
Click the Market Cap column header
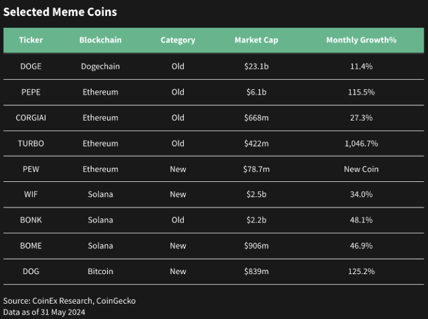tap(256, 40)
